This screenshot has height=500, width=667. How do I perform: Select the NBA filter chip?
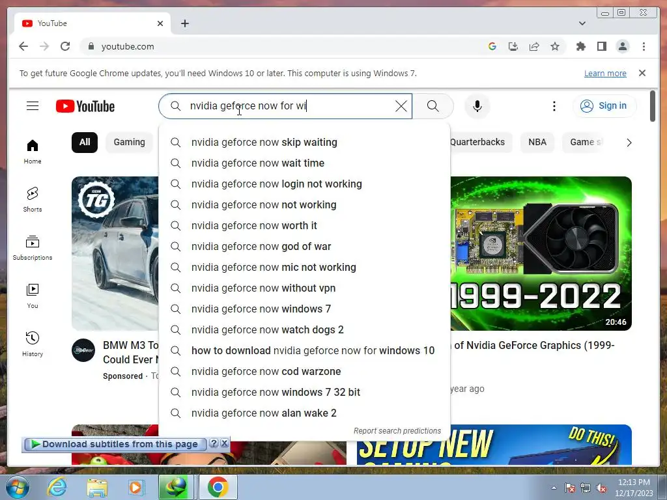tap(537, 142)
